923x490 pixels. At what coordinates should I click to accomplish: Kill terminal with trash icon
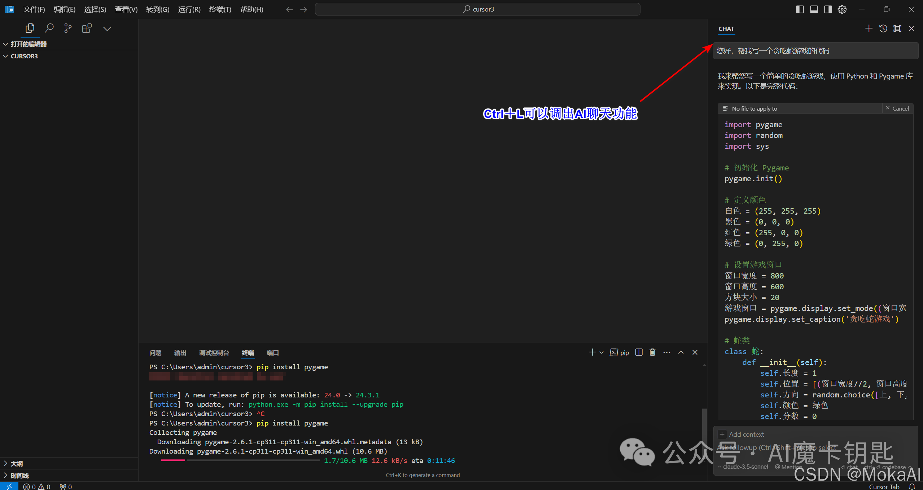652,352
